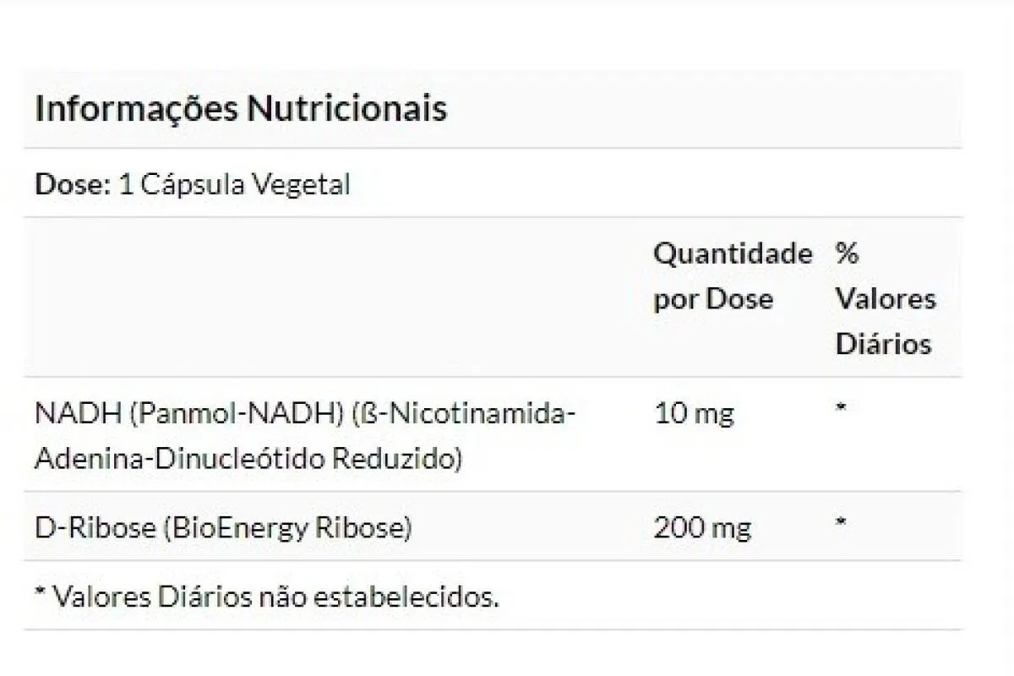Screen dimensions: 1014x676
Task: Click the footnote's leading asterisk
Action: click(40, 593)
